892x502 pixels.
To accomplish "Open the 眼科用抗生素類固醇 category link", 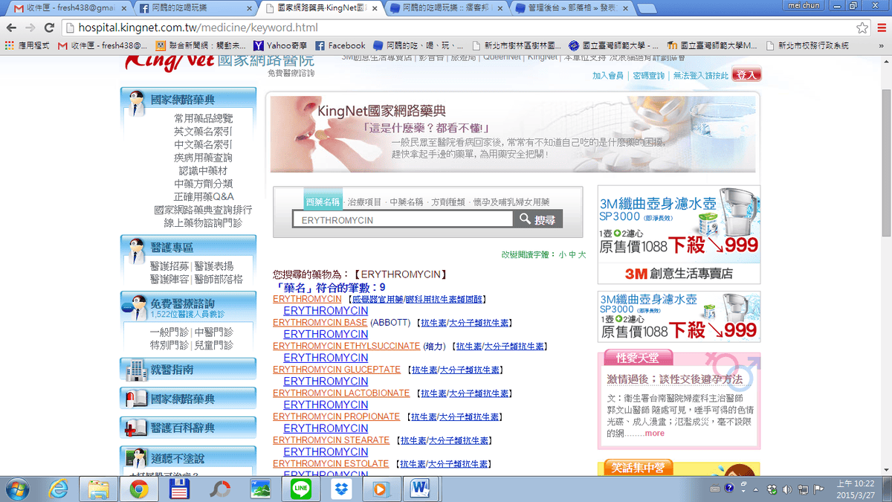I will pos(445,299).
